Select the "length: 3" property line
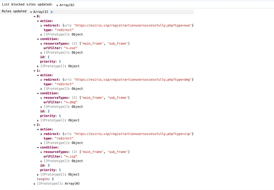Screen dimensions: 274x190 pyautogui.click(x=45, y=179)
